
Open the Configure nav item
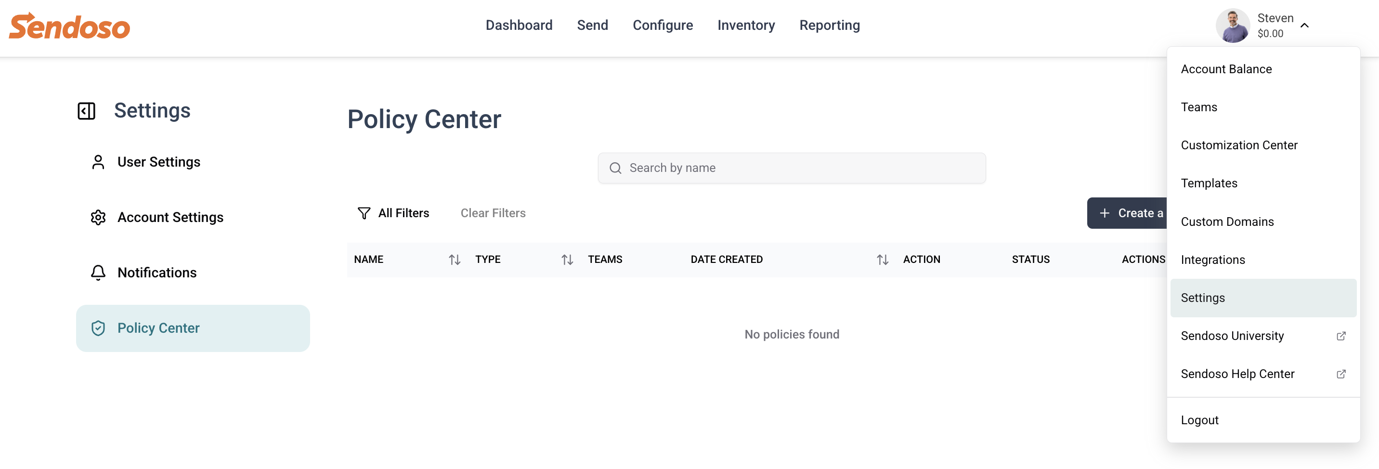[663, 25]
